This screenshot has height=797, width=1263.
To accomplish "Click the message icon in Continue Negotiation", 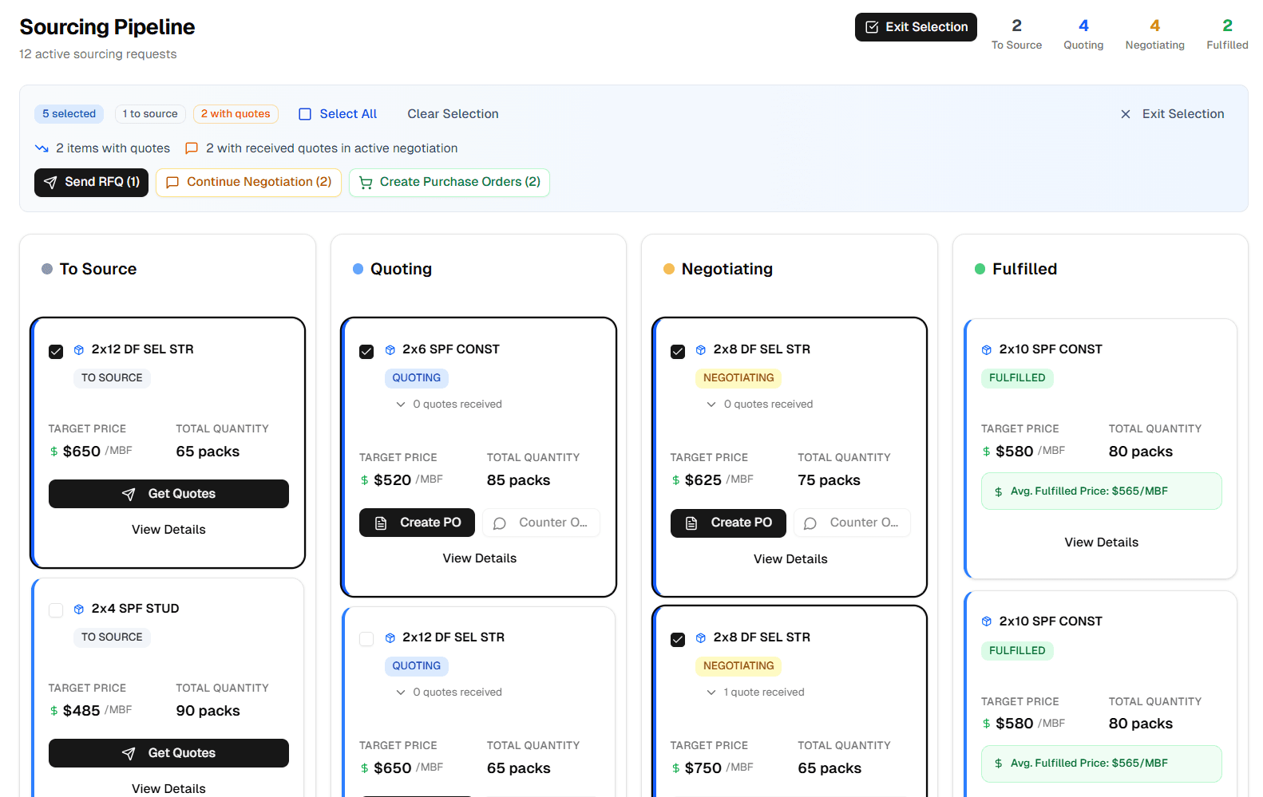I will pyautogui.click(x=172, y=183).
